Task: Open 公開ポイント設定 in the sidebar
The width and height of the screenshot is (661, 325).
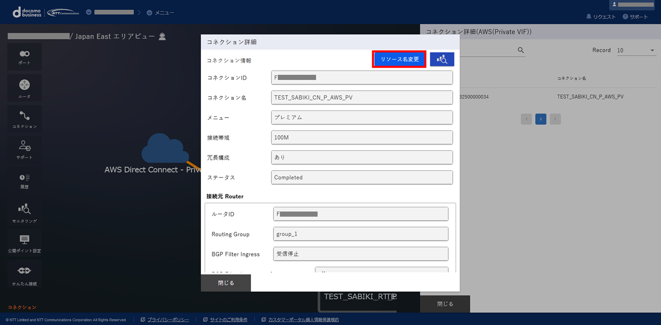Action: click(x=24, y=243)
